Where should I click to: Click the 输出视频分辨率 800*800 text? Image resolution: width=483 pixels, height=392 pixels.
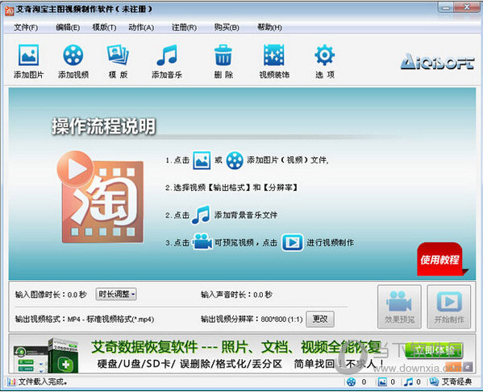pyautogui.click(x=252, y=320)
